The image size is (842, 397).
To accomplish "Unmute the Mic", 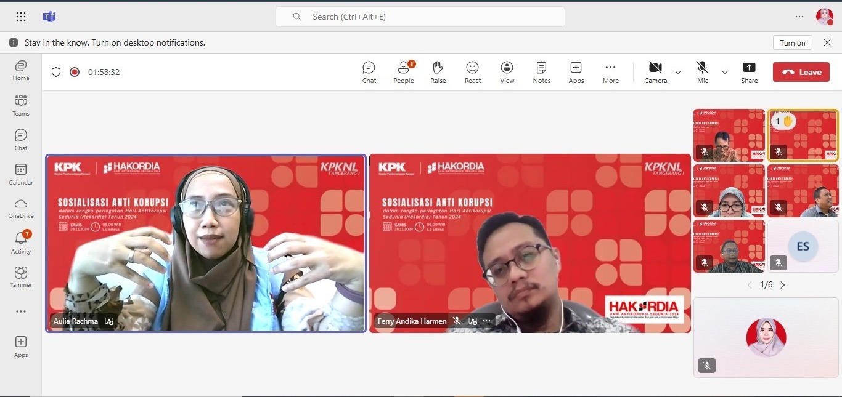I will coord(702,72).
